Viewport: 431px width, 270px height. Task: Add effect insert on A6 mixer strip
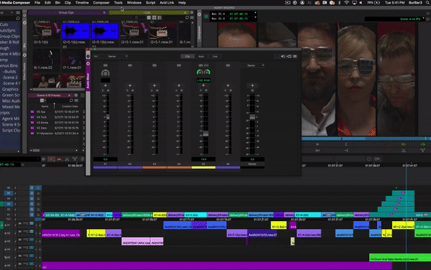228,85
